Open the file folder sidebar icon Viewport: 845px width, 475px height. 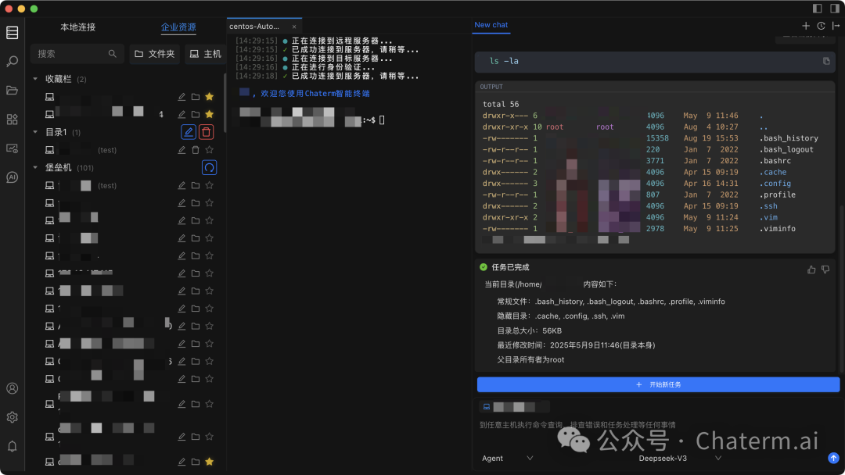13,91
